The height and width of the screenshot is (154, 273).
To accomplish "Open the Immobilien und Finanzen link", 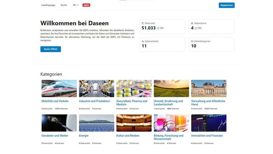I will point(207,136).
